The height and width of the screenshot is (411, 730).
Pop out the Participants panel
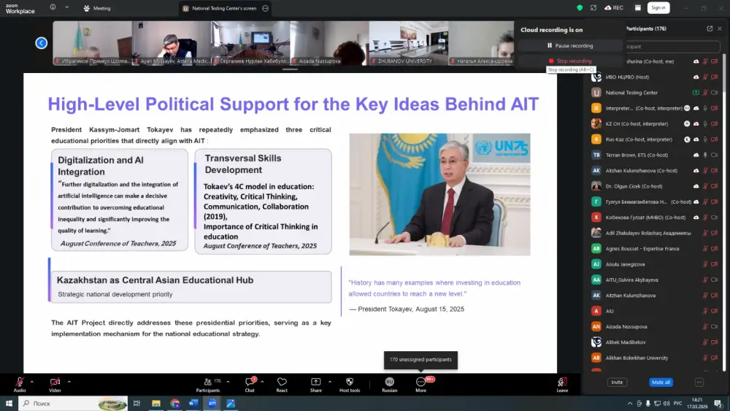click(x=710, y=28)
